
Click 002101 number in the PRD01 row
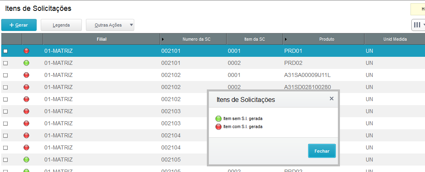click(171, 51)
